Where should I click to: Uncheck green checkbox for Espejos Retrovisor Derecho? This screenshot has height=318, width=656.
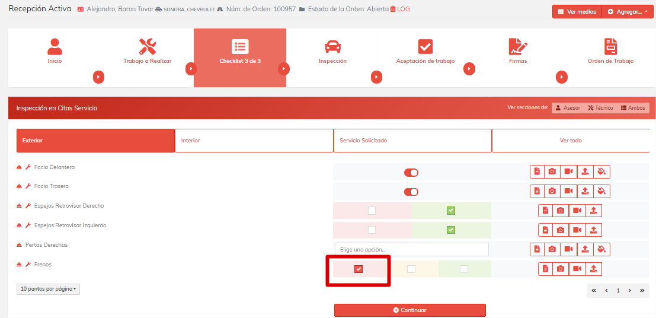click(x=451, y=211)
